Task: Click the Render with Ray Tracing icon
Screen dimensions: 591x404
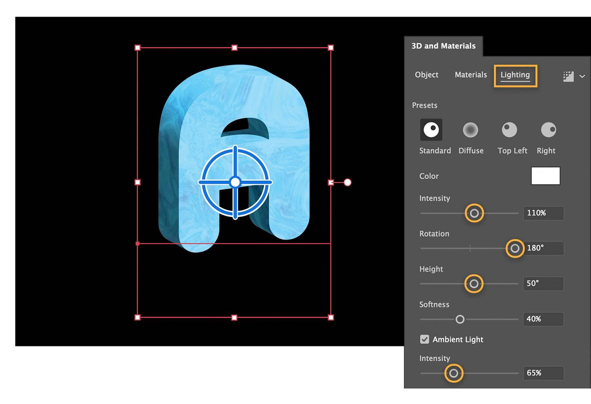Action: [x=567, y=76]
